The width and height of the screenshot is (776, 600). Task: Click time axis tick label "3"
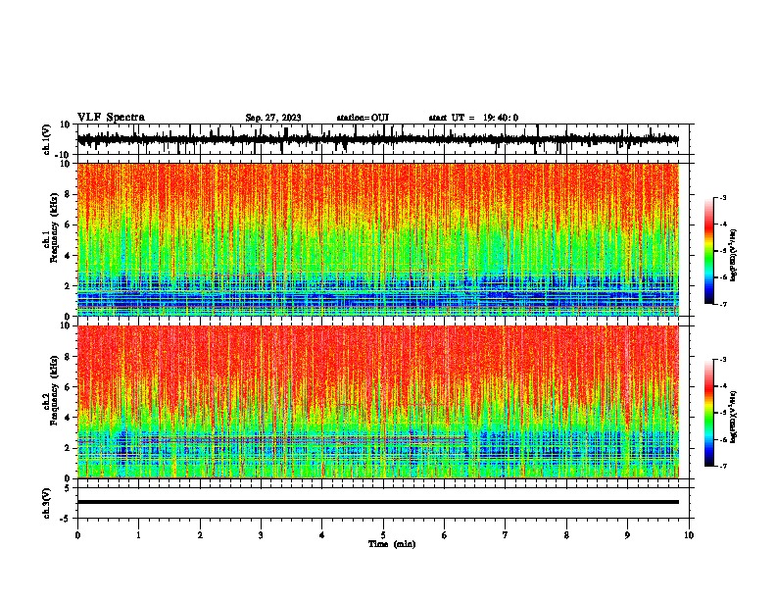click(261, 535)
